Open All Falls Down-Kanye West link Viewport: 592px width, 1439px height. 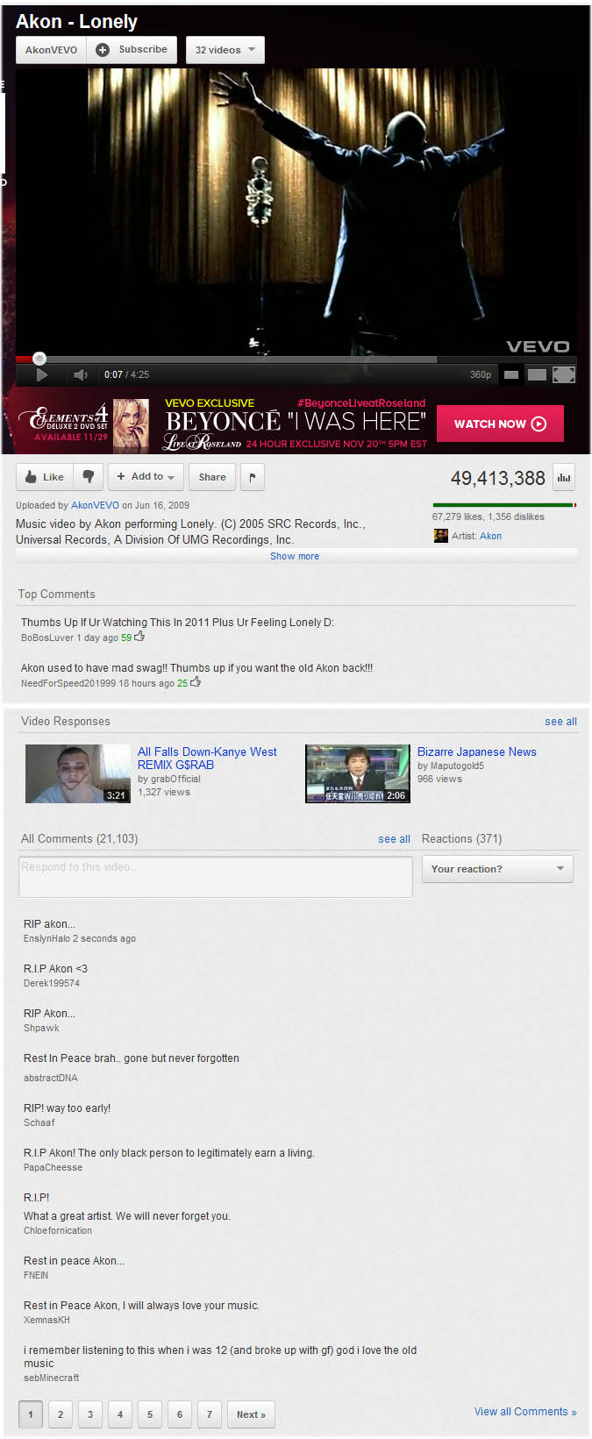pyautogui.click(x=207, y=759)
